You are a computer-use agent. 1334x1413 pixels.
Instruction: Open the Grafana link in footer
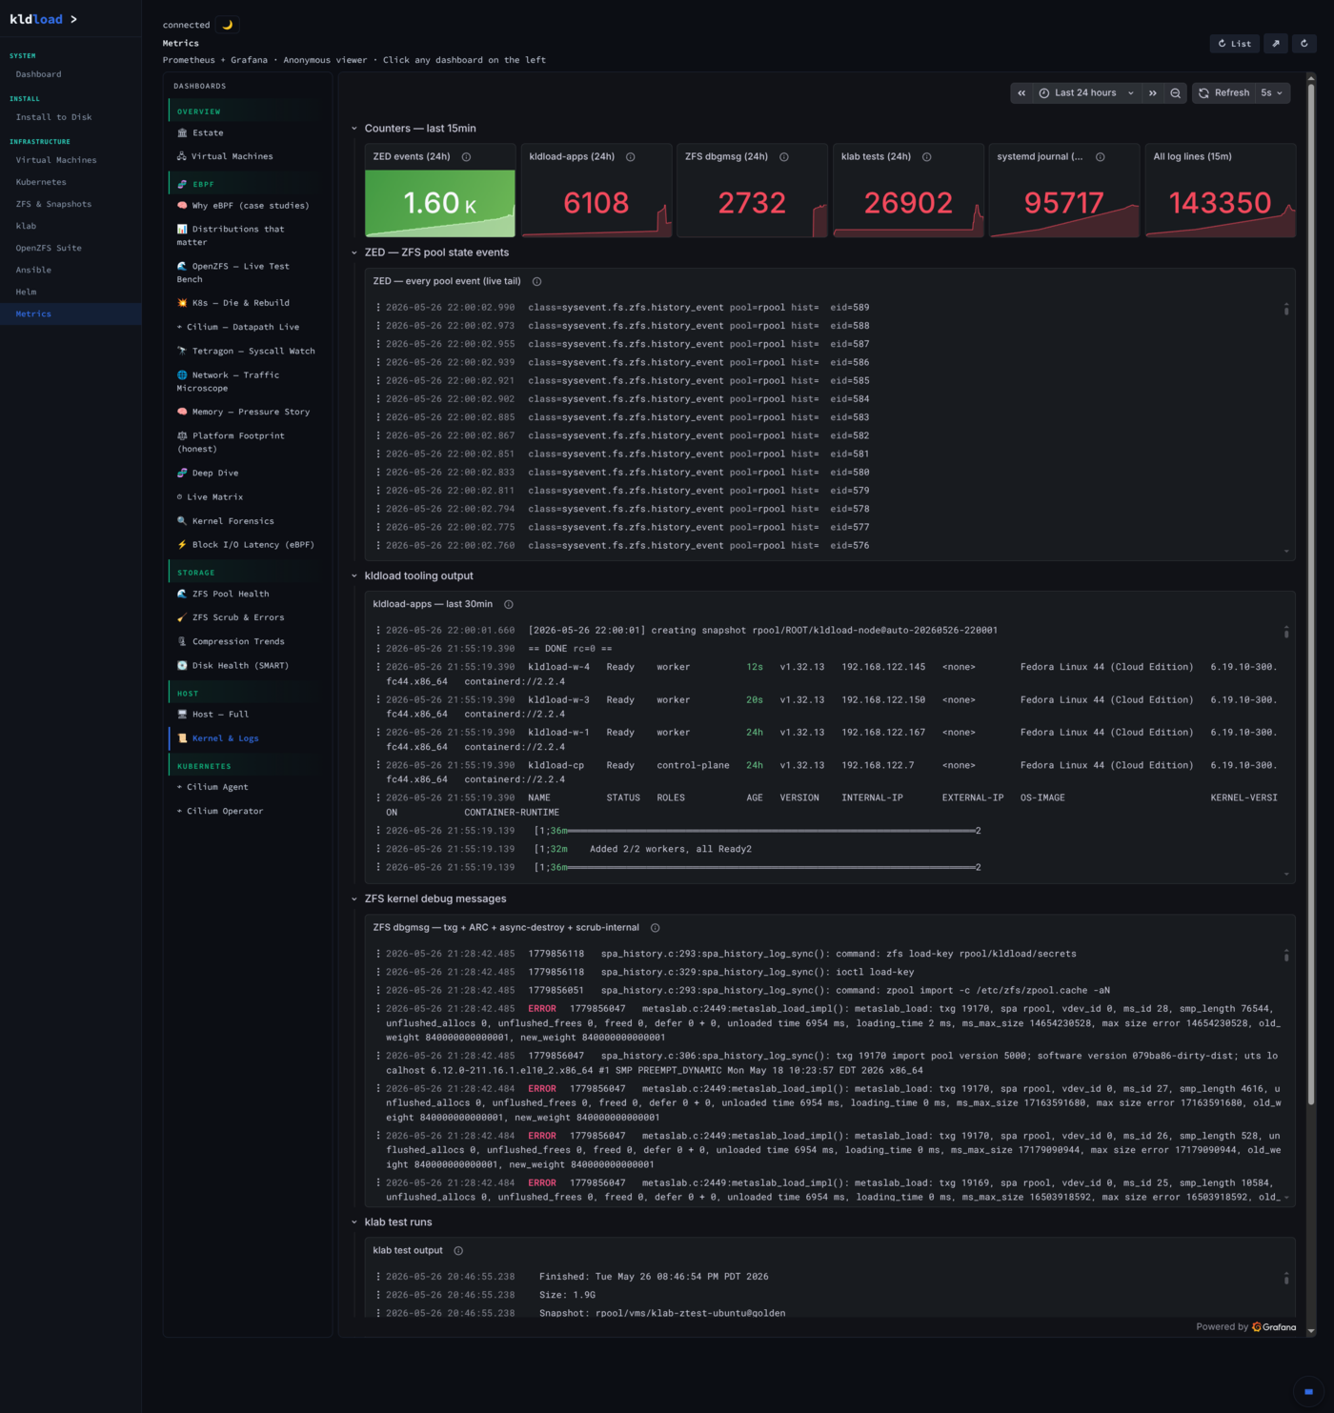tap(1274, 1326)
